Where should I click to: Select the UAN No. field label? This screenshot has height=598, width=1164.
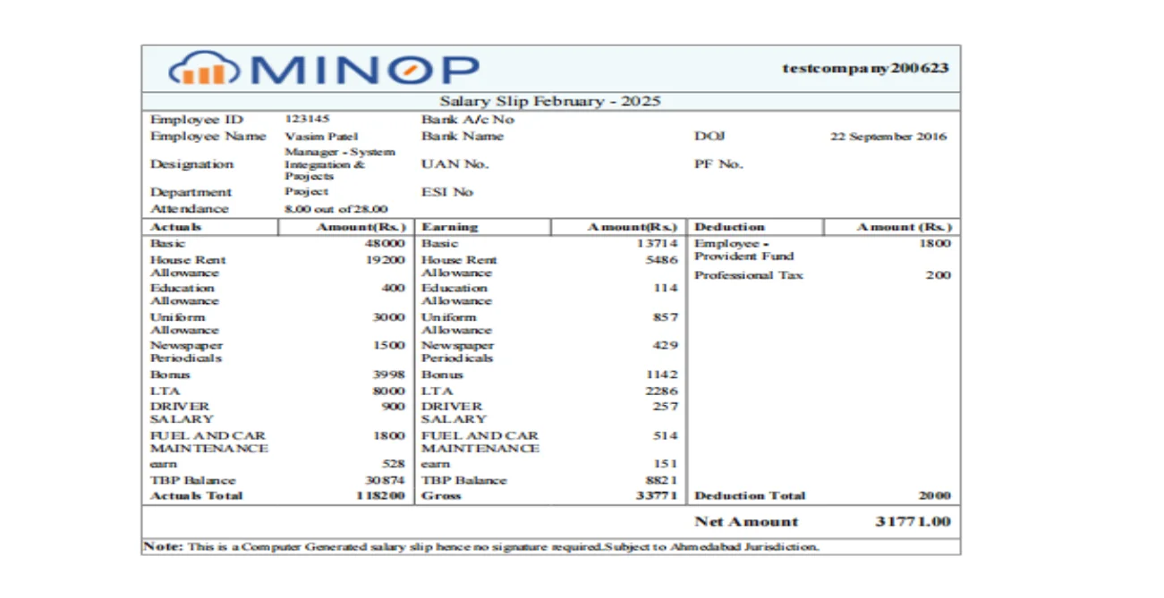click(x=455, y=164)
